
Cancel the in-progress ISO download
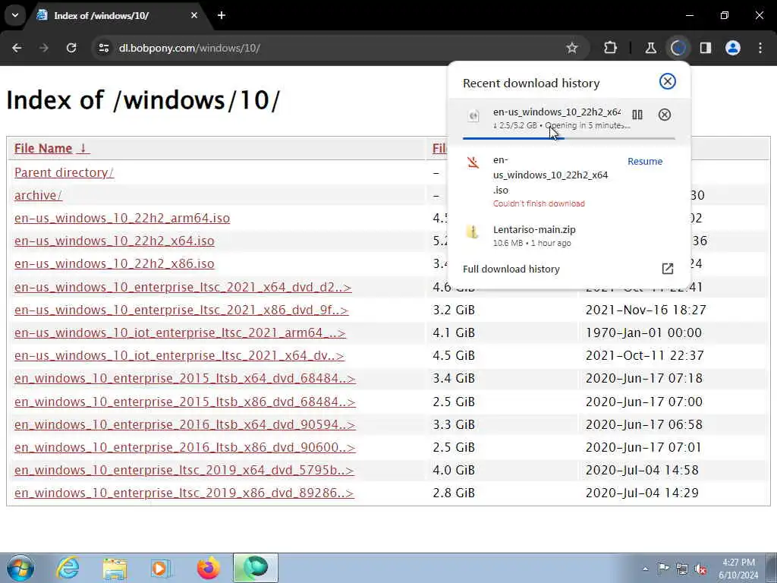coord(665,115)
